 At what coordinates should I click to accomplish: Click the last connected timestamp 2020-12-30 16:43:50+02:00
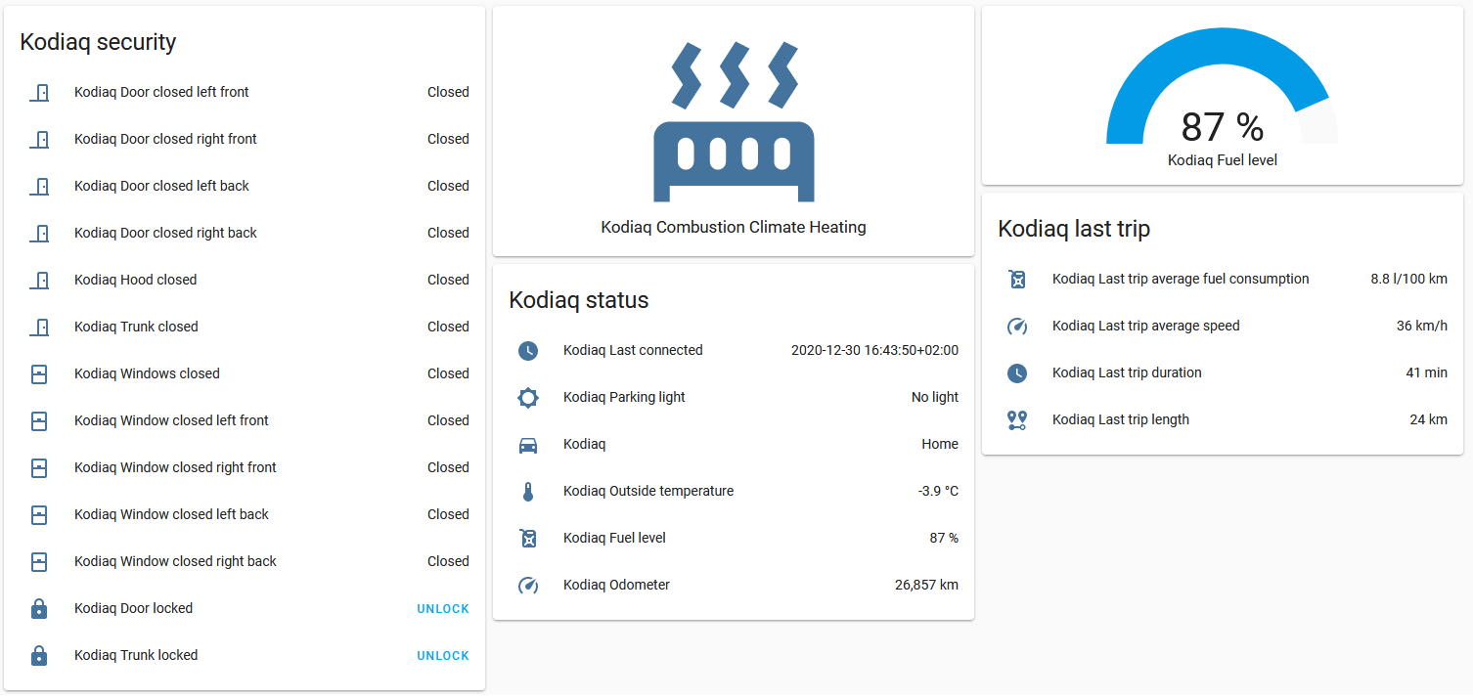point(874,350)
